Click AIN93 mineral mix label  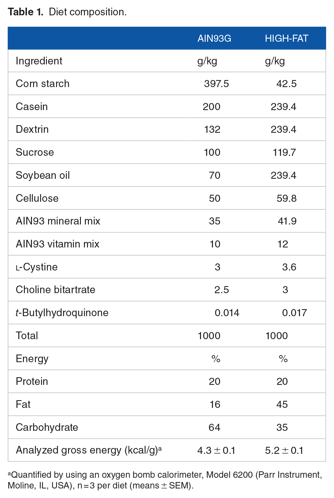point(58,221)
